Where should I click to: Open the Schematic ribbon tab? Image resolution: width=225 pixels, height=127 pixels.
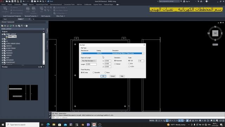18,5
